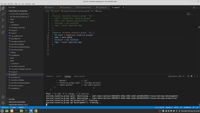Click the ex06 workspace indicator in status bar
200x113 pixels.
(x=13, y=107)
